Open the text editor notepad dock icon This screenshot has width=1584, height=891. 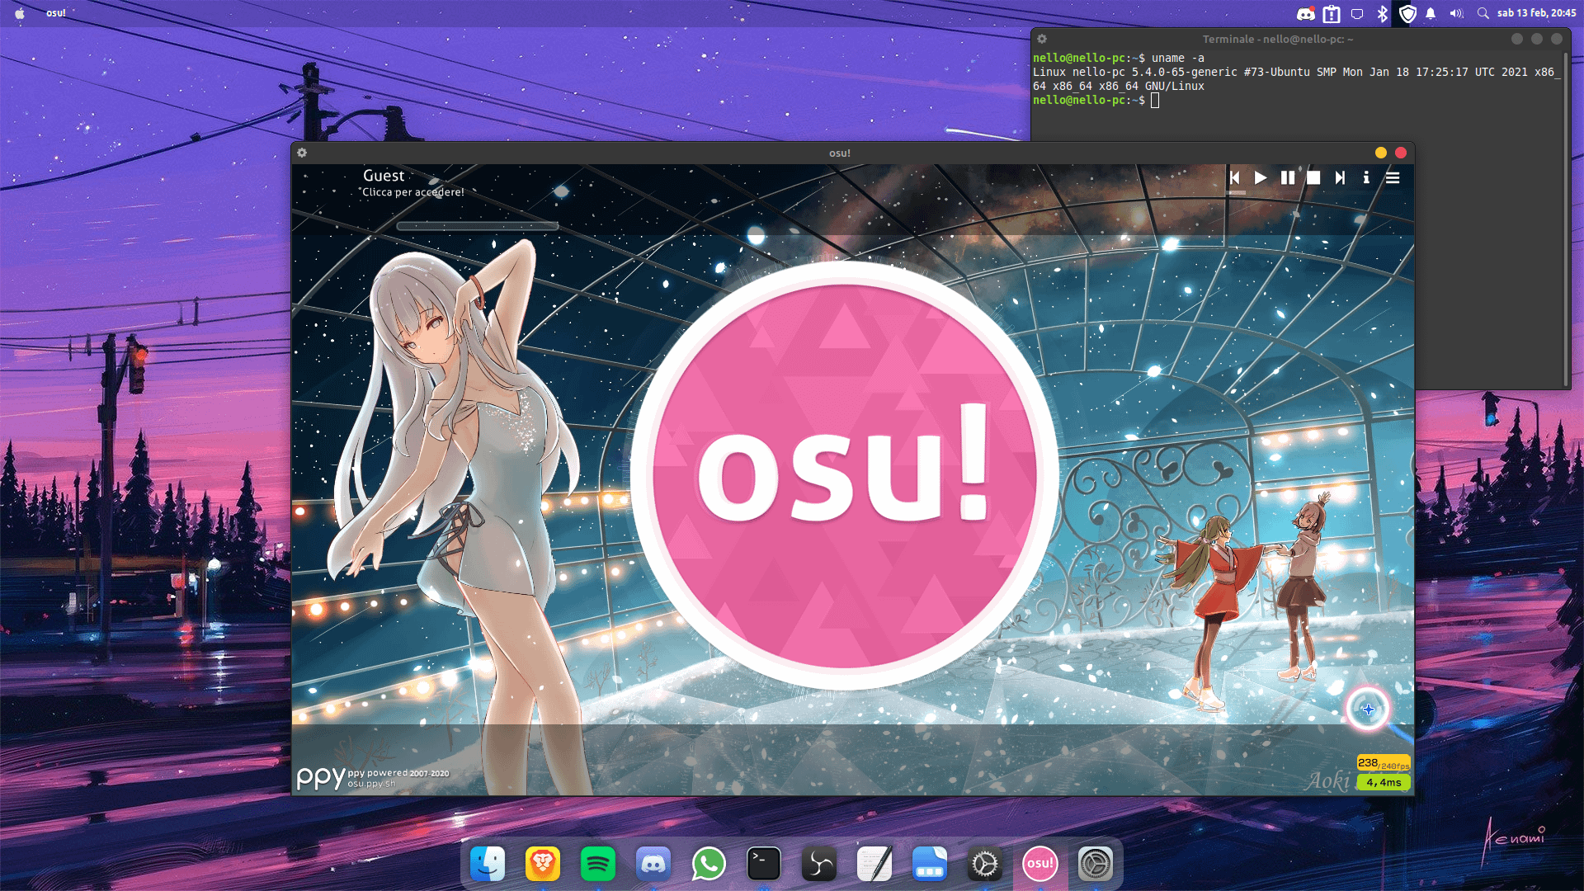(874, 864)
